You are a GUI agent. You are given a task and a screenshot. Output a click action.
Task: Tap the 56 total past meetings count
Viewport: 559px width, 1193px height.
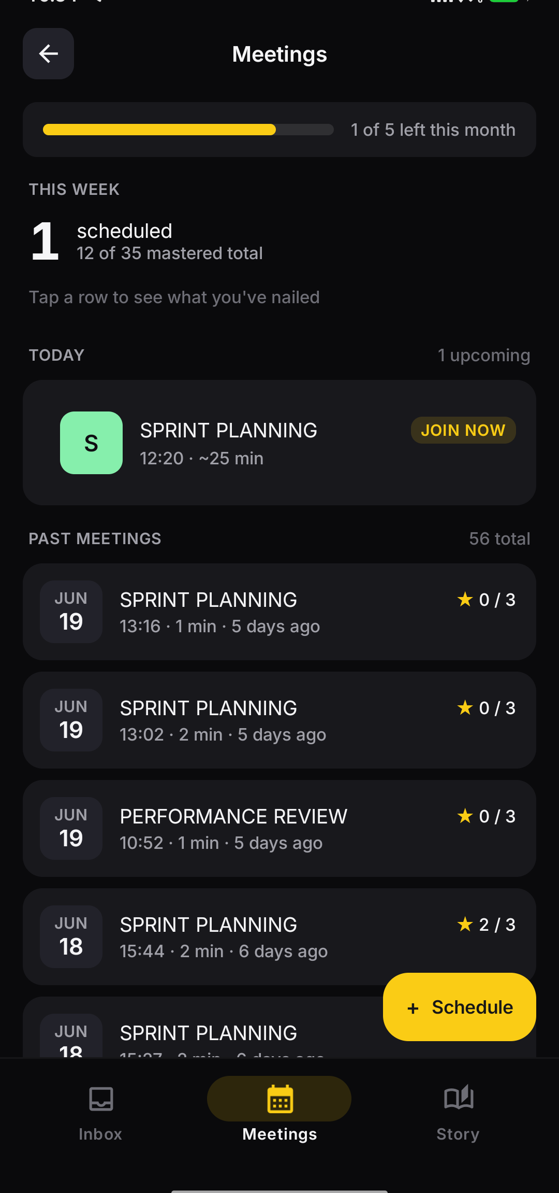point(499,538)
